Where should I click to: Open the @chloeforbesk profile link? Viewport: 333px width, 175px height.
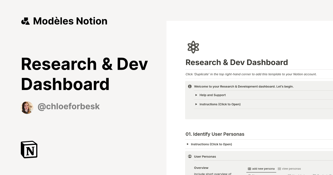[x=69, y=106]
